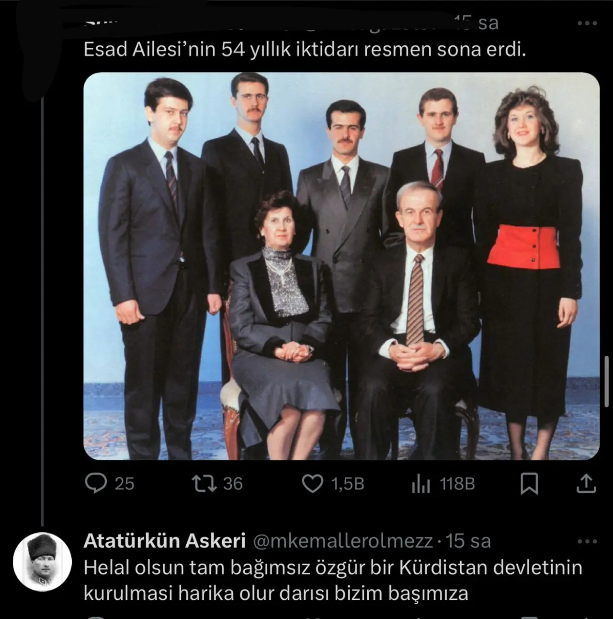Viewport: 613px width, 619px height.
Task: Bookmark the post with the bookmark icon
Action: coord(529,484)
